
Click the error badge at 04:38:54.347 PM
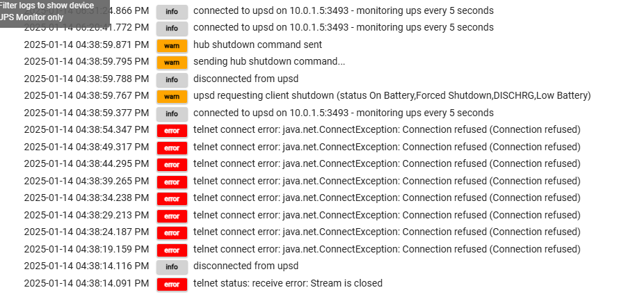(x=172, y=131)
